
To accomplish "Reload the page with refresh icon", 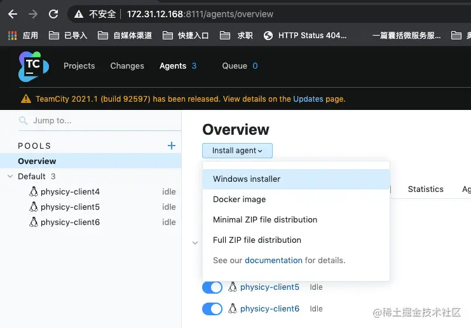I will coord(53,14).
